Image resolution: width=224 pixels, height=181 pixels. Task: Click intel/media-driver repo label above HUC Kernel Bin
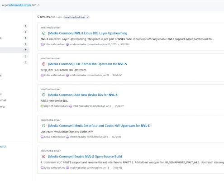pyautogui.click(x=51, y=58)
